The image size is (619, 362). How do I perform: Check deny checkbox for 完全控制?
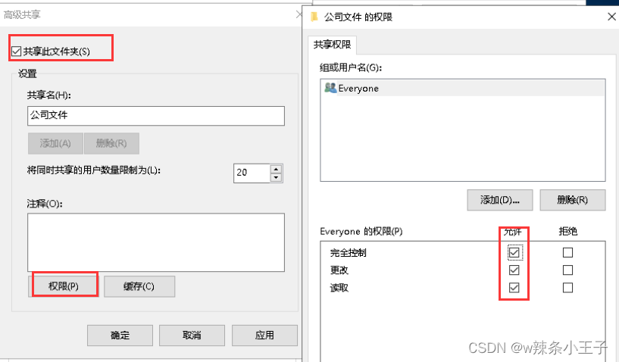(567, 253)
